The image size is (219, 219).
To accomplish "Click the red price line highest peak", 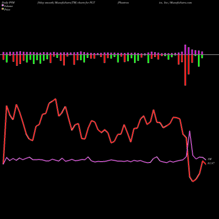I will coord(56,99).
